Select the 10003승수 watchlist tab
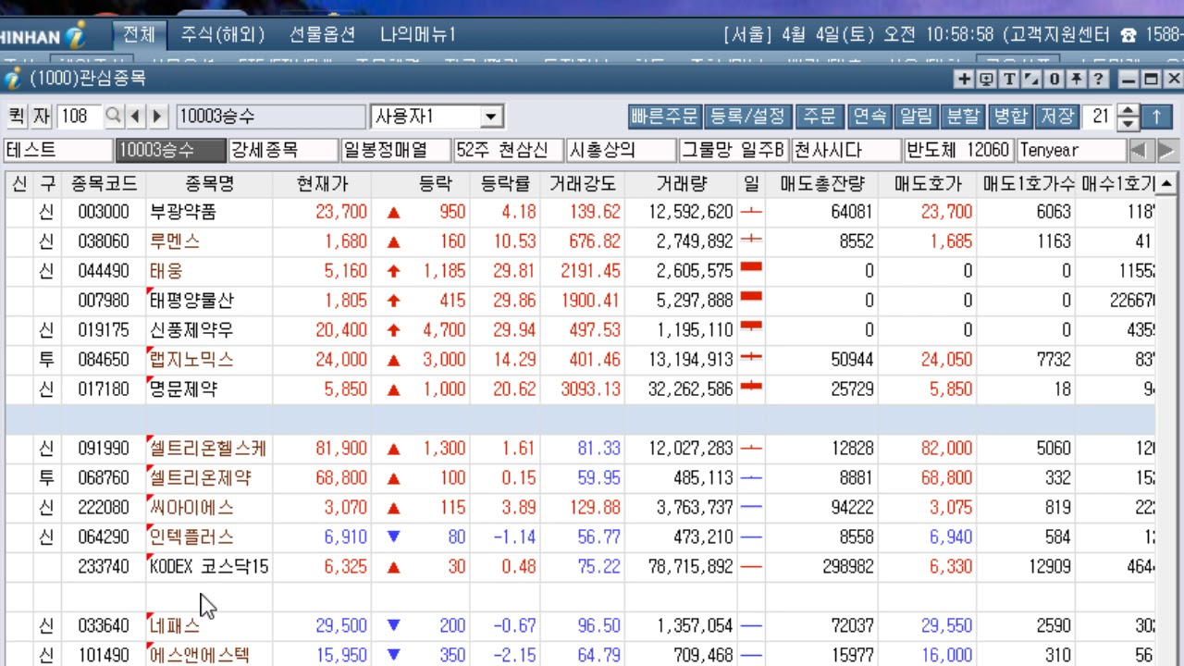 tap(170, 150)
